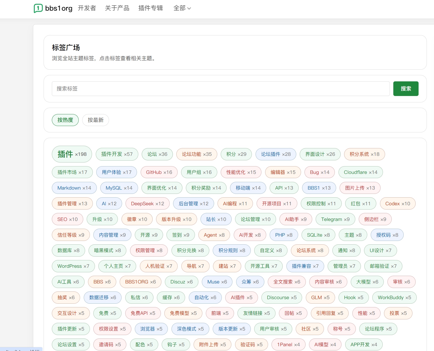The width and height of the screenshot is (434, 351).
Task: Open the 插件专辑 nav item
Action: 151,8
